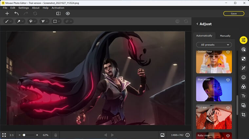Screen dimensions: 249x139
Task: Click the 1488×782 image dimensions text
Action: click(x=177, y=135)
